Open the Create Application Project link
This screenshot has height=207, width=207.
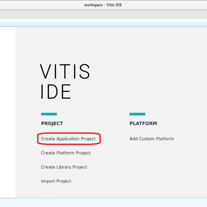68,139
